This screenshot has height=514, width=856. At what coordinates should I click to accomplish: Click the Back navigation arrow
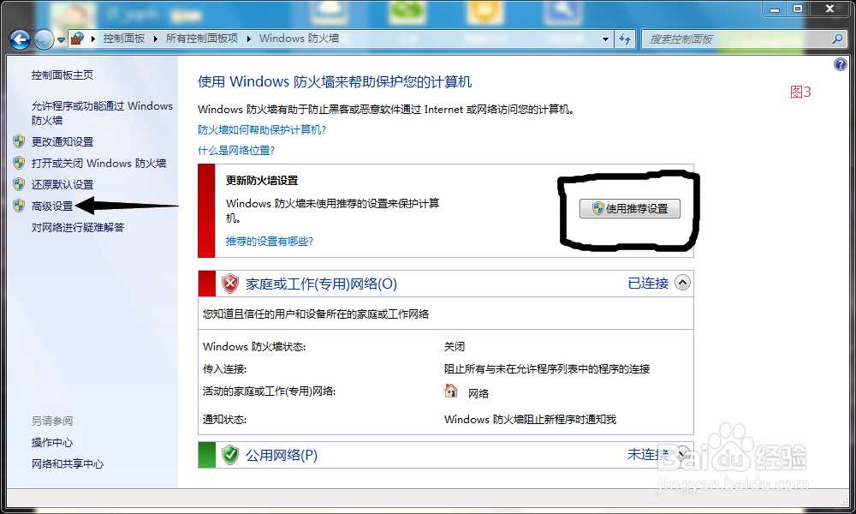tap(20, 39)
